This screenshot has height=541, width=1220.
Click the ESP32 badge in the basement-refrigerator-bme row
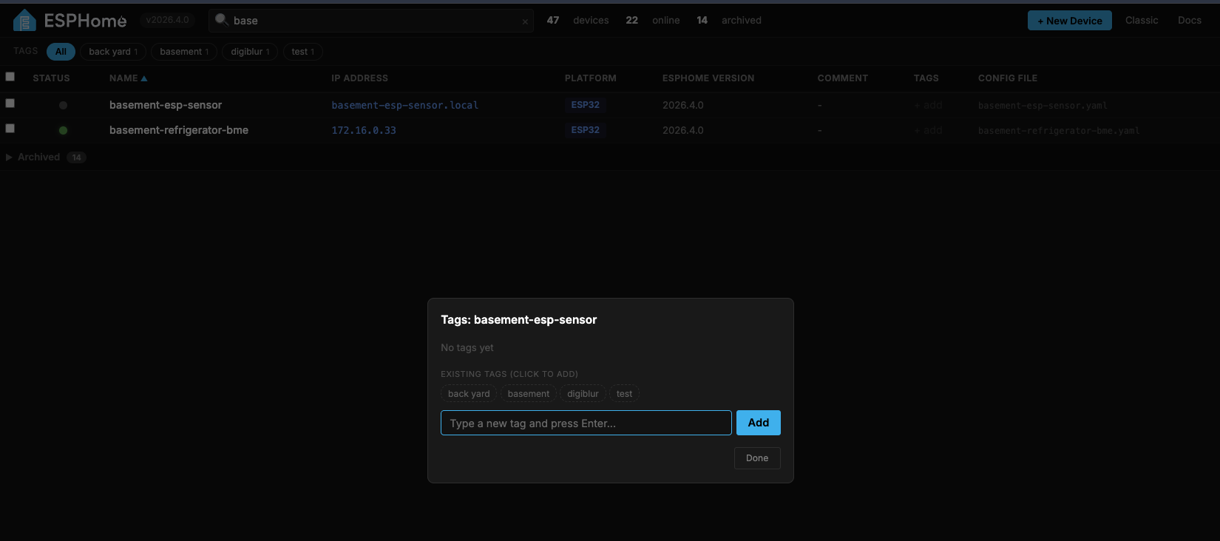(x=585, y=130)
